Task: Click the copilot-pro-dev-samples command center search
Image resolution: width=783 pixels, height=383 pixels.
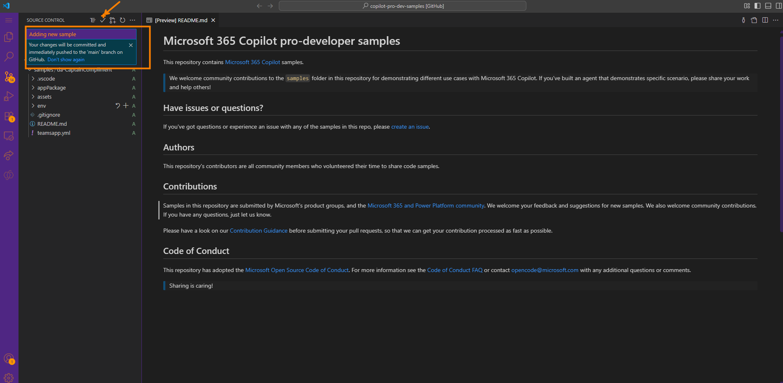Action: [402, 6]
